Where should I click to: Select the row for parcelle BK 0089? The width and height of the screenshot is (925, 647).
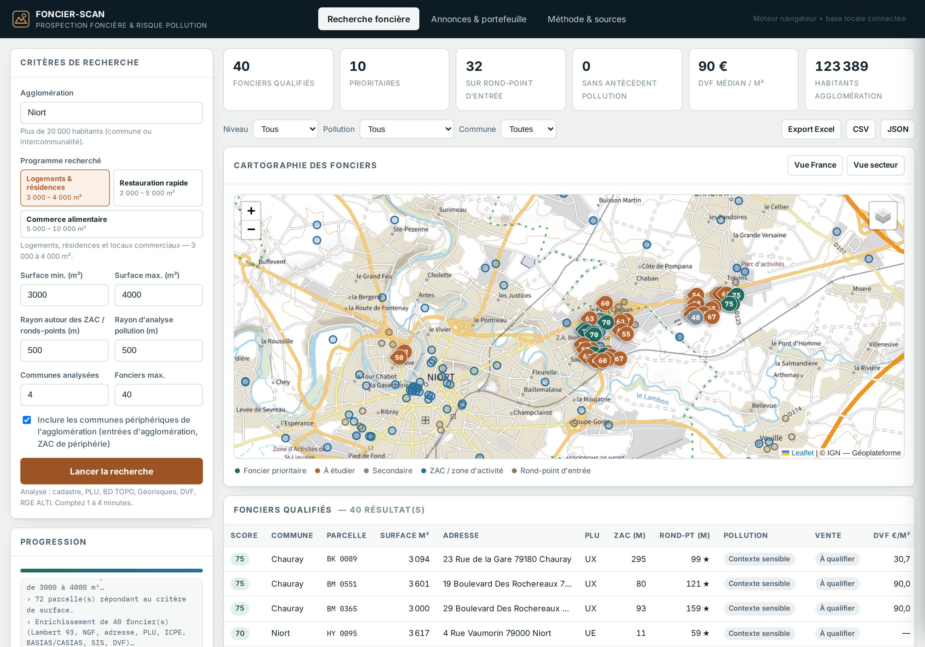[569, 559]
